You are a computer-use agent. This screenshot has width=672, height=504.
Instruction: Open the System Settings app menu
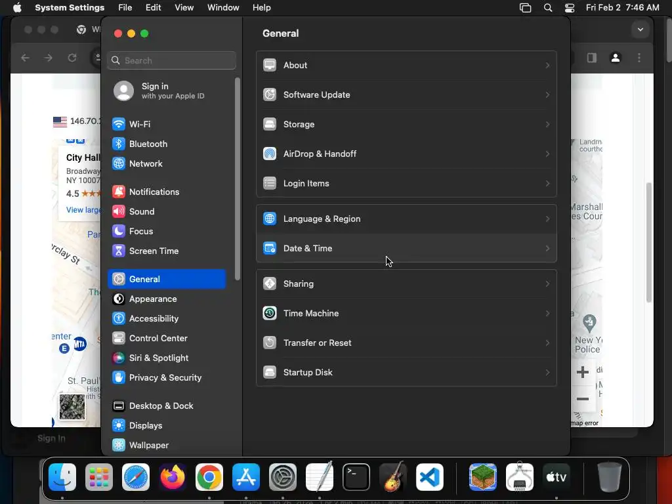coord(70,8)
